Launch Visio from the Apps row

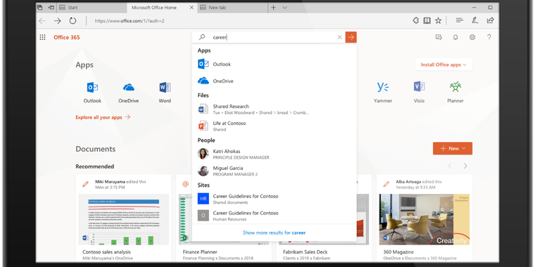pyautogui.click(x=419, y=92)
